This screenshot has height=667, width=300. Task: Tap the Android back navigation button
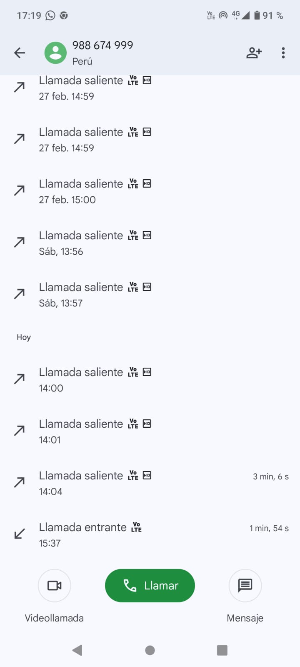(x=77, y=650)
